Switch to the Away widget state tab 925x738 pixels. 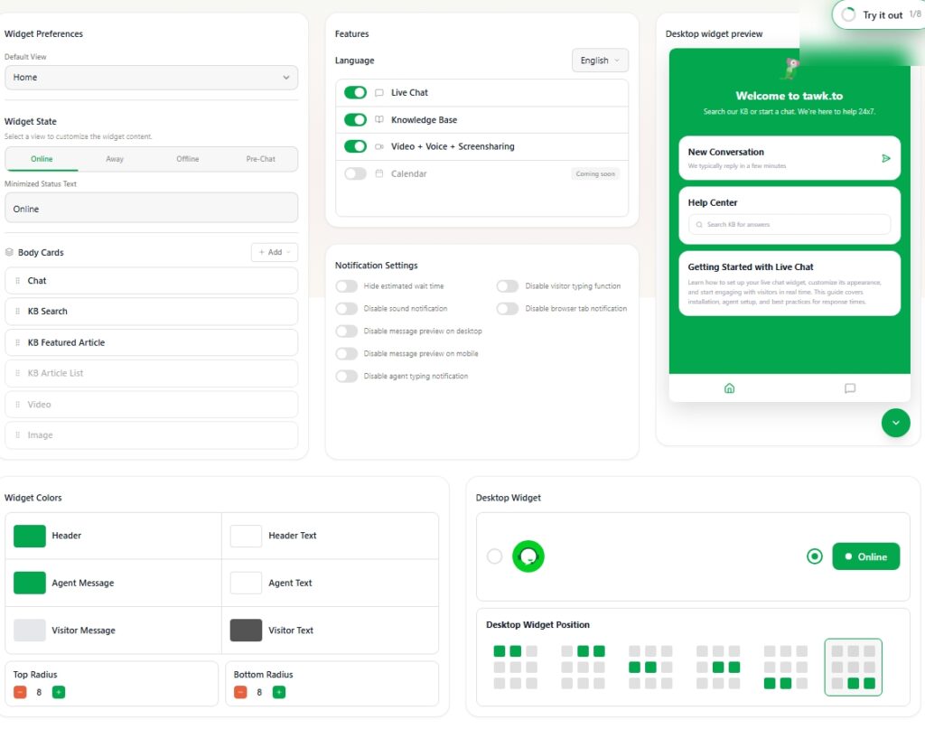coord(115,159)
